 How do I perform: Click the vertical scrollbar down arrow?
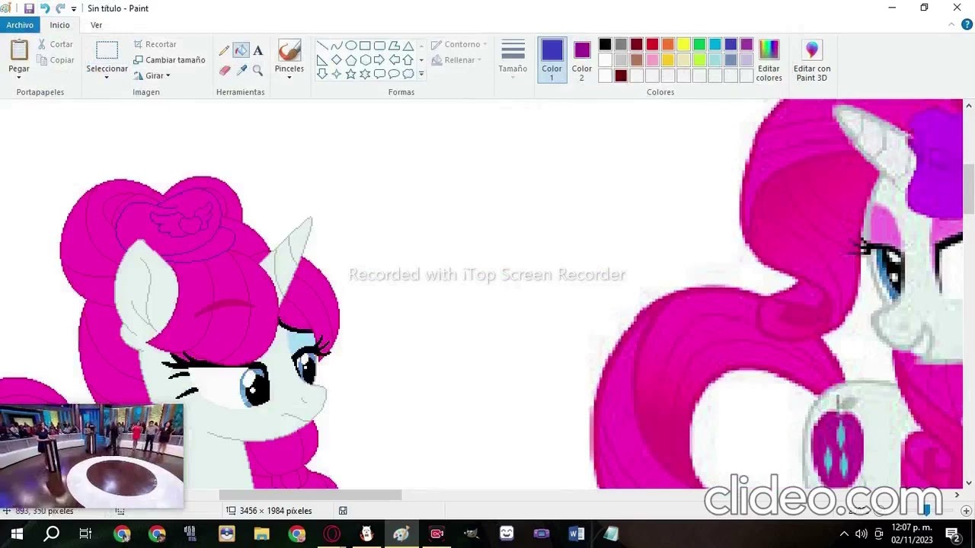tap(969, 483)
